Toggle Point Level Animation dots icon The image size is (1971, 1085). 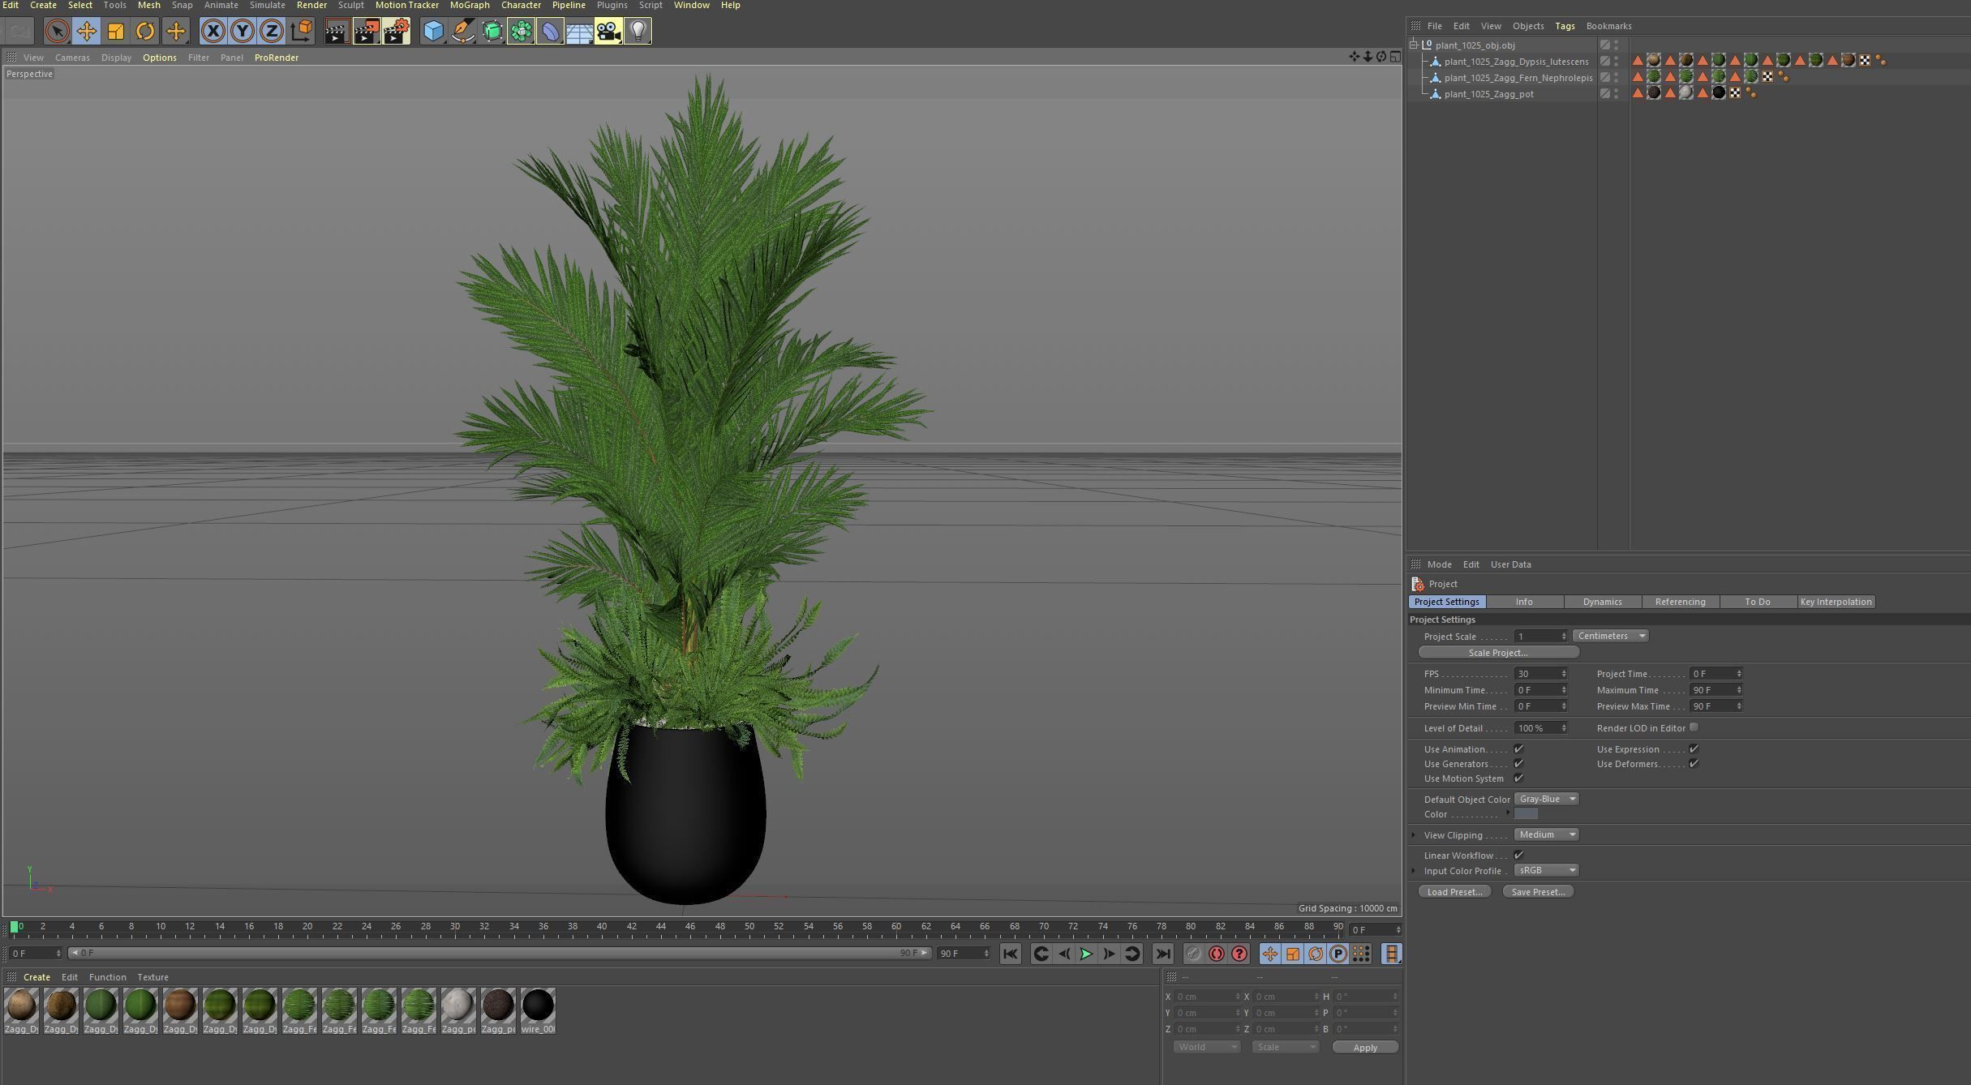1361,954
